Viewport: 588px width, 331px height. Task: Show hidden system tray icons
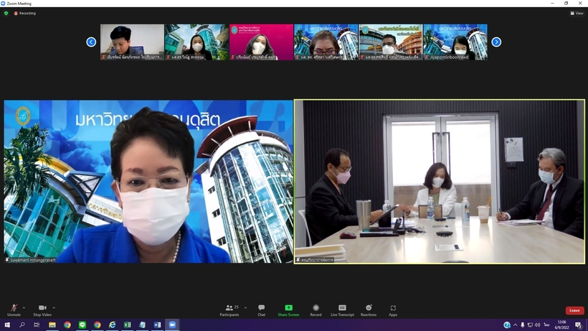[516, 325]
